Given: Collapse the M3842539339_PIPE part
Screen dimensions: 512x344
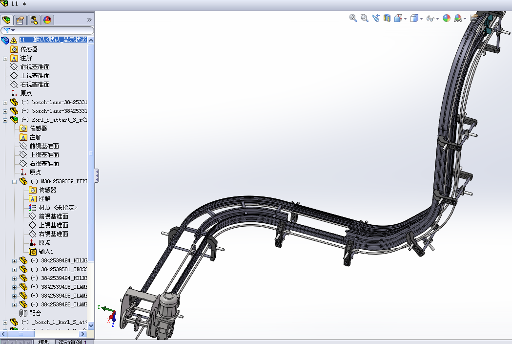Looking at the screenshot, I should 14,182.
